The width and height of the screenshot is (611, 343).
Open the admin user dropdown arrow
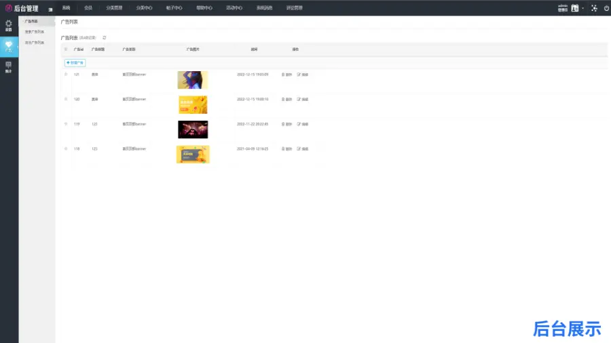coord(582,8)
